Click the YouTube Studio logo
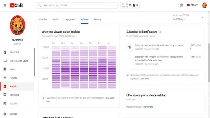The height and width of the screenshot is (118, 210). click(x=16, y=5)
